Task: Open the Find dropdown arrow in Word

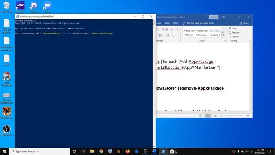Action: (x=238, y=28)
